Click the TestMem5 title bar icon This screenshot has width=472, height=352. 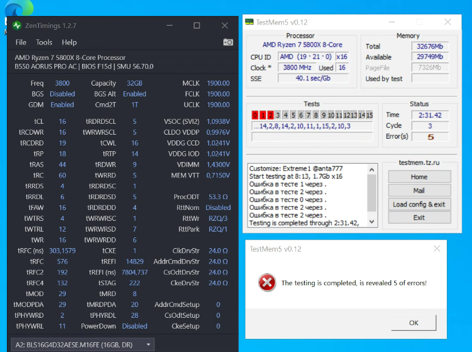point(249,22)
